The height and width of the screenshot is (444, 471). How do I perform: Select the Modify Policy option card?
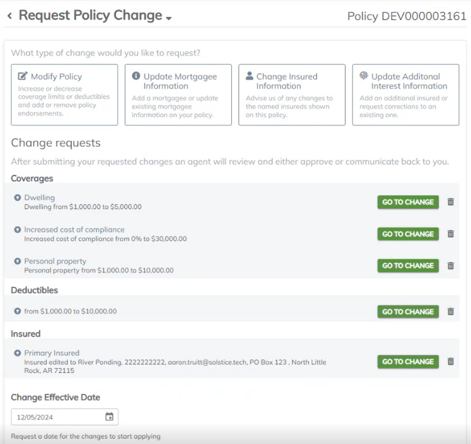click(x=65, y=94)
